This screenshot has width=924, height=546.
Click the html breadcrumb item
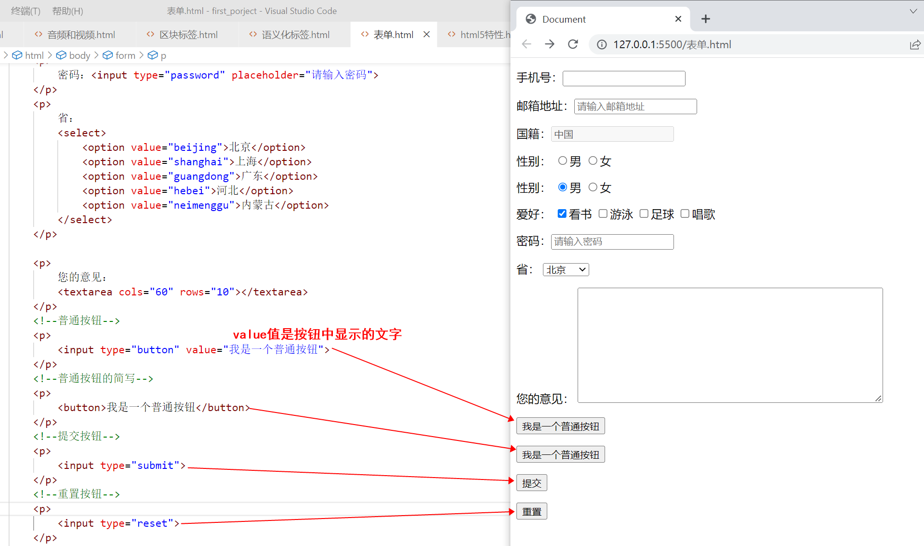pyautogui.click(x=28, y=55)
